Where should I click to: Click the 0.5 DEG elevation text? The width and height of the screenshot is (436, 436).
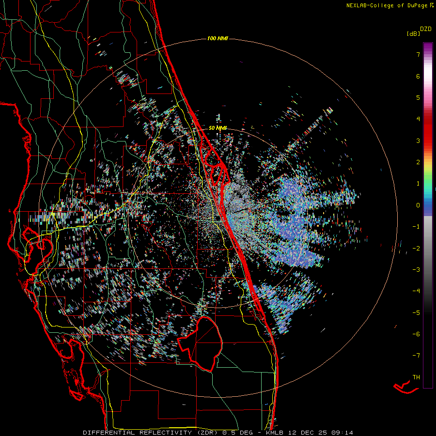pyautogui.click(x=238, y=433)
